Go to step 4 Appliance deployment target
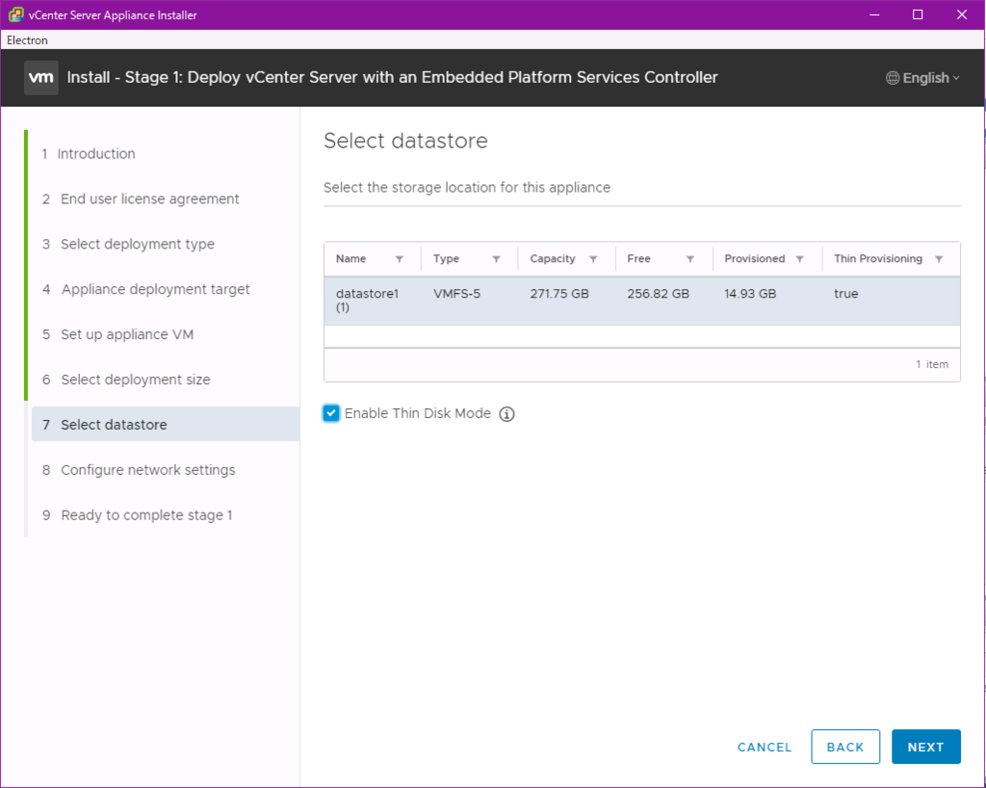The width and height of the screenshot is (986, 788). tap(146, 289)
